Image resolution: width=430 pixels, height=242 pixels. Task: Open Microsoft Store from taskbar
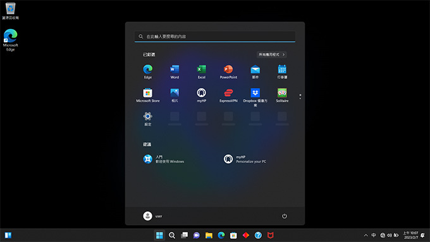coord(233,235)
